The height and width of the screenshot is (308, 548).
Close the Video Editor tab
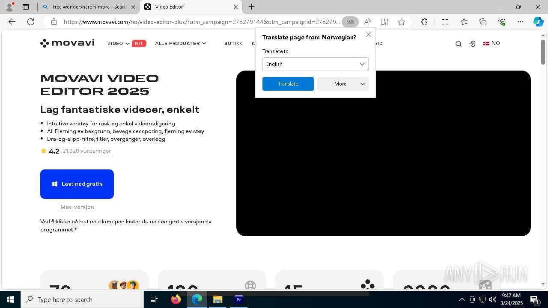(235, 7)
